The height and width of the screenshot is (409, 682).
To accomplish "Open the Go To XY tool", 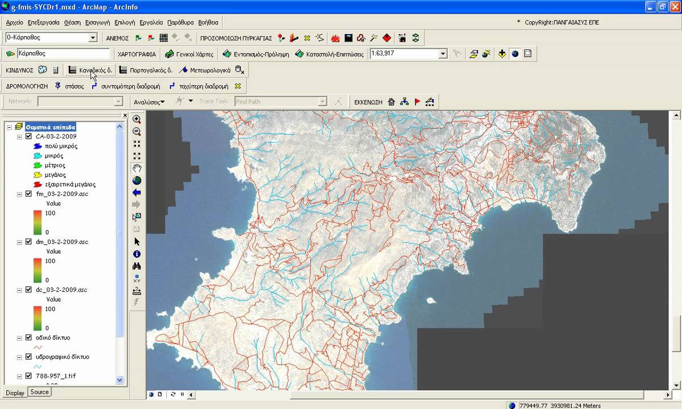I will [136, 278].
